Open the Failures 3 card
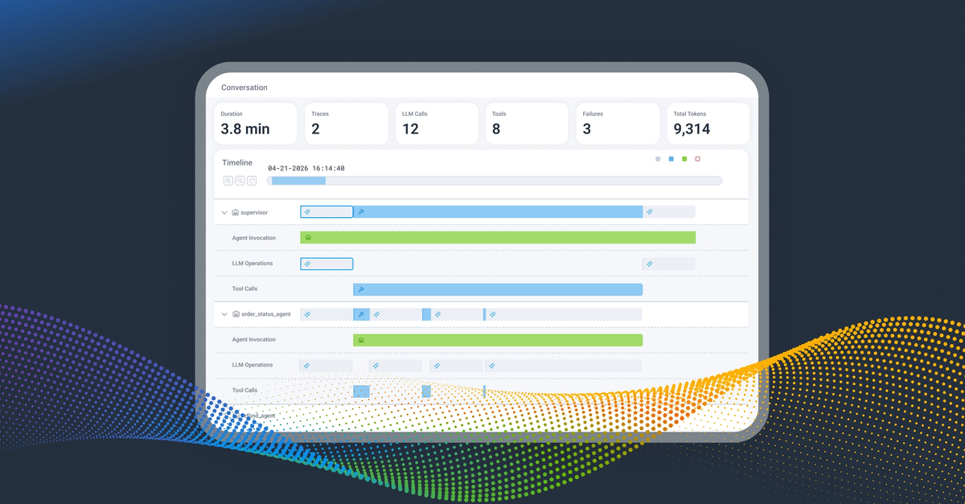The image size is (965, 504). coord(618,123)
